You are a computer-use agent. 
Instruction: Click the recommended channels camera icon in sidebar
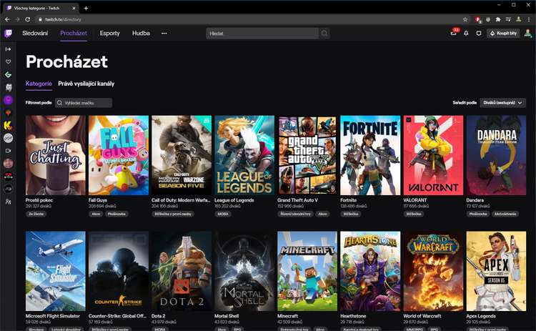[x=8, y=150]
